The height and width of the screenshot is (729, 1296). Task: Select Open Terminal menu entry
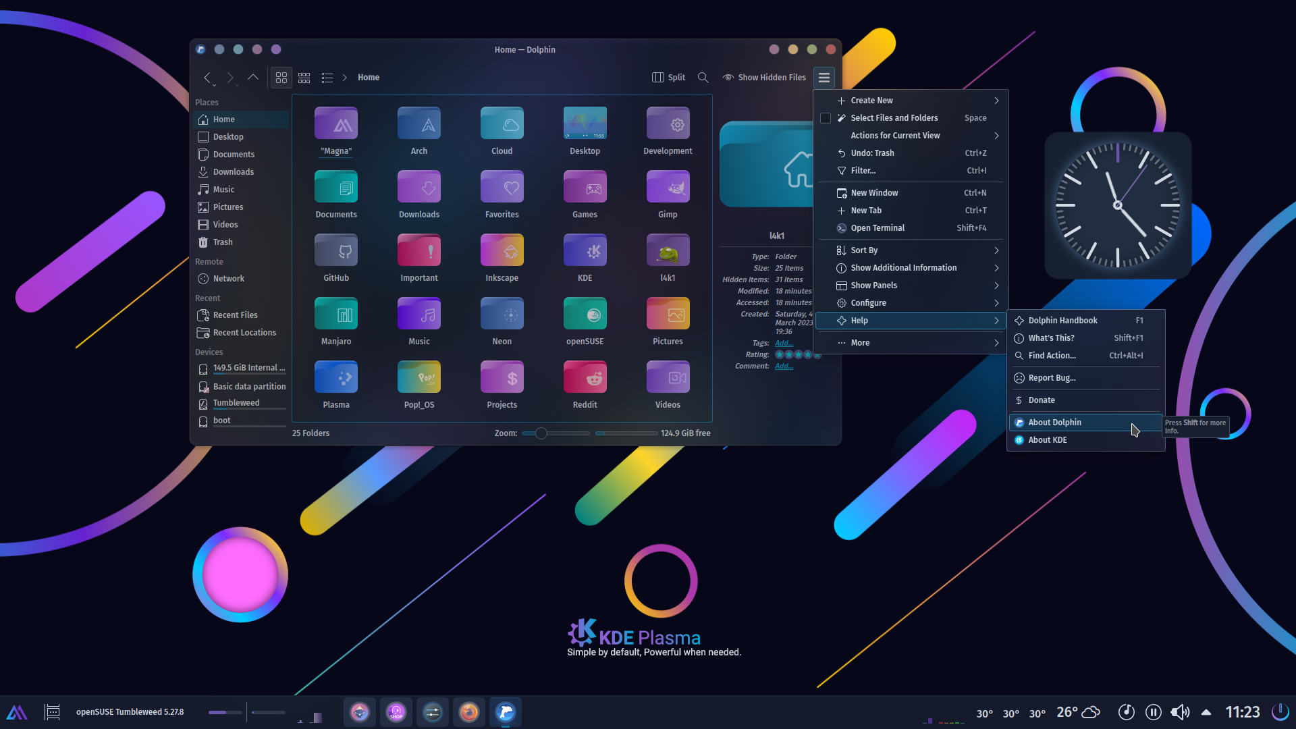tap(911, 228)
